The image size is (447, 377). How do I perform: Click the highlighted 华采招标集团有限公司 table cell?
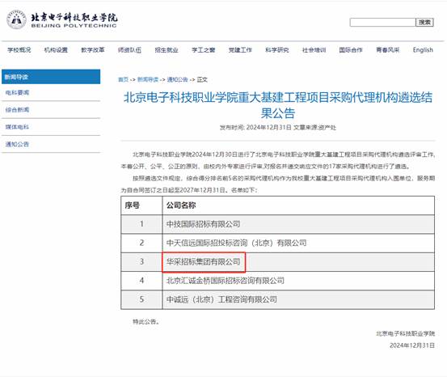[204, 262]
